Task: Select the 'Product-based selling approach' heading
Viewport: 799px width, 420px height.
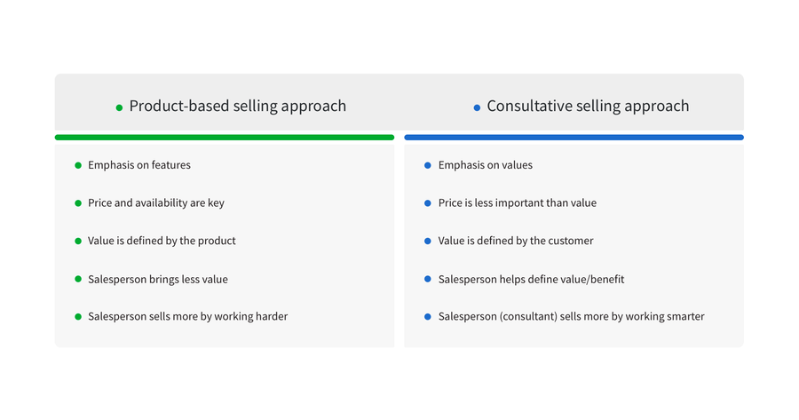Action: coord(237,106)
